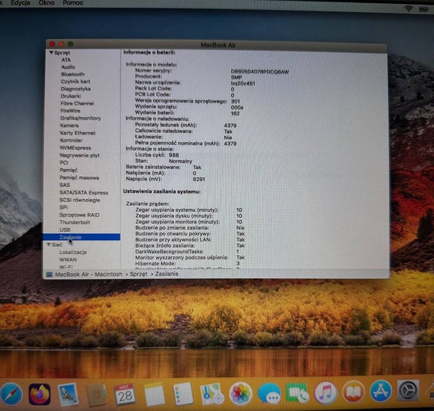Select Sprzętowe RAID in the sidebar
Image resolution: width=434 pixels, height=411 pixels.
[79, 215]
